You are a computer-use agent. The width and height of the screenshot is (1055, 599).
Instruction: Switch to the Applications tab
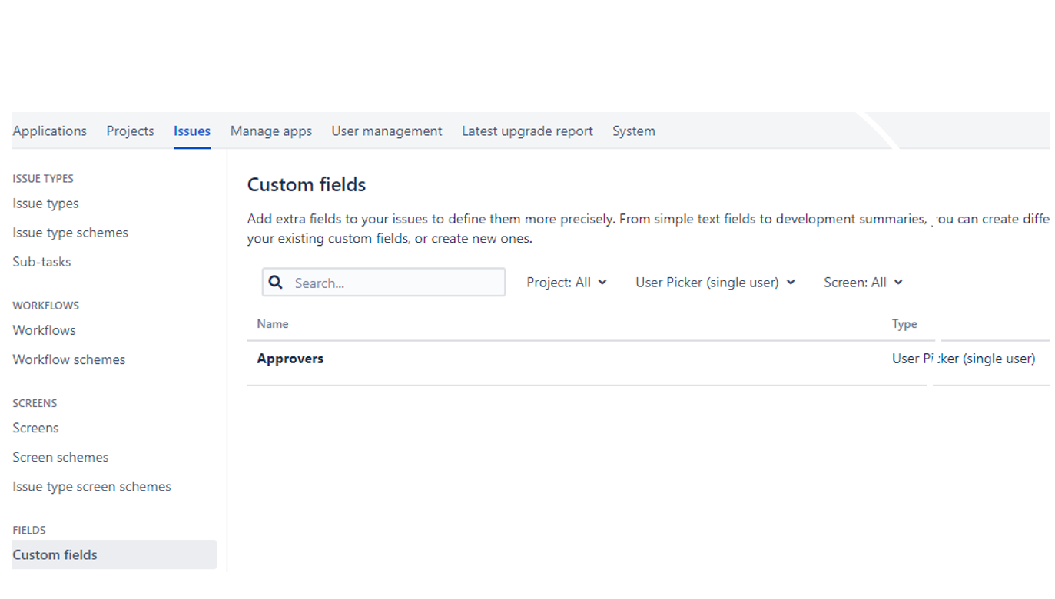[50, 131]
